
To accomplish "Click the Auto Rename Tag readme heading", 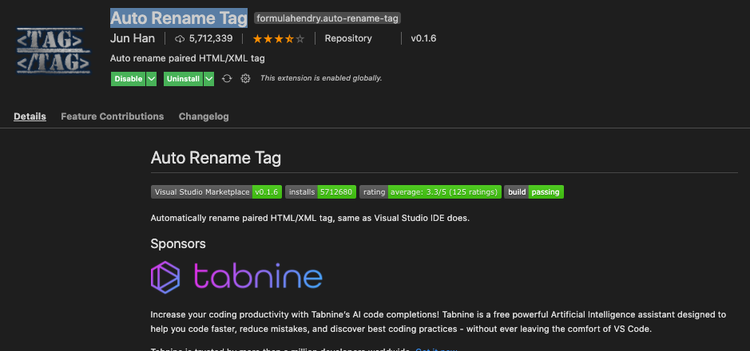I will [x=216, y=158].
